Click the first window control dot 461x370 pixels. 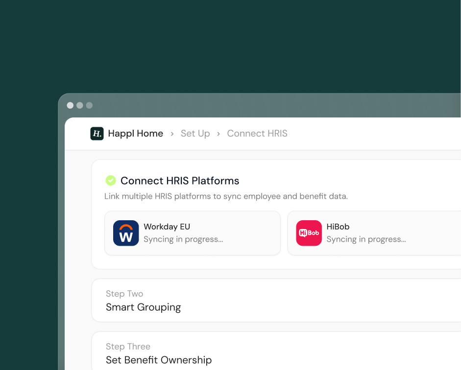coord(70,105)
